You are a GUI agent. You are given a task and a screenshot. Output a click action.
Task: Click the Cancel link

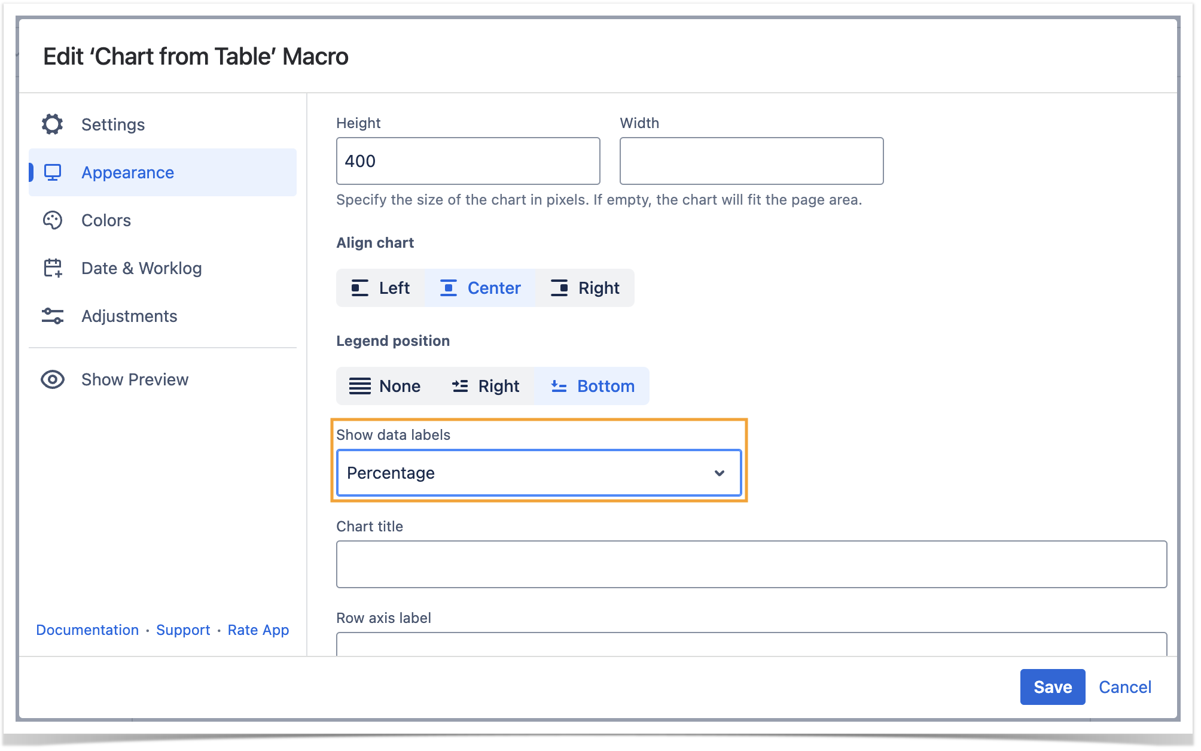click(1124, 687)
